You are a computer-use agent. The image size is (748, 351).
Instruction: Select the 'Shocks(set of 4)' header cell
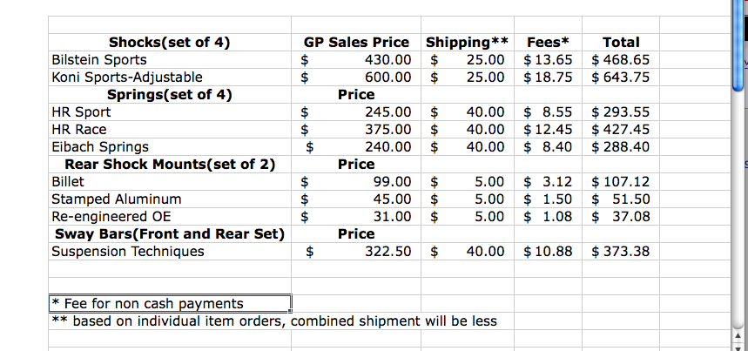coord(170,42)
